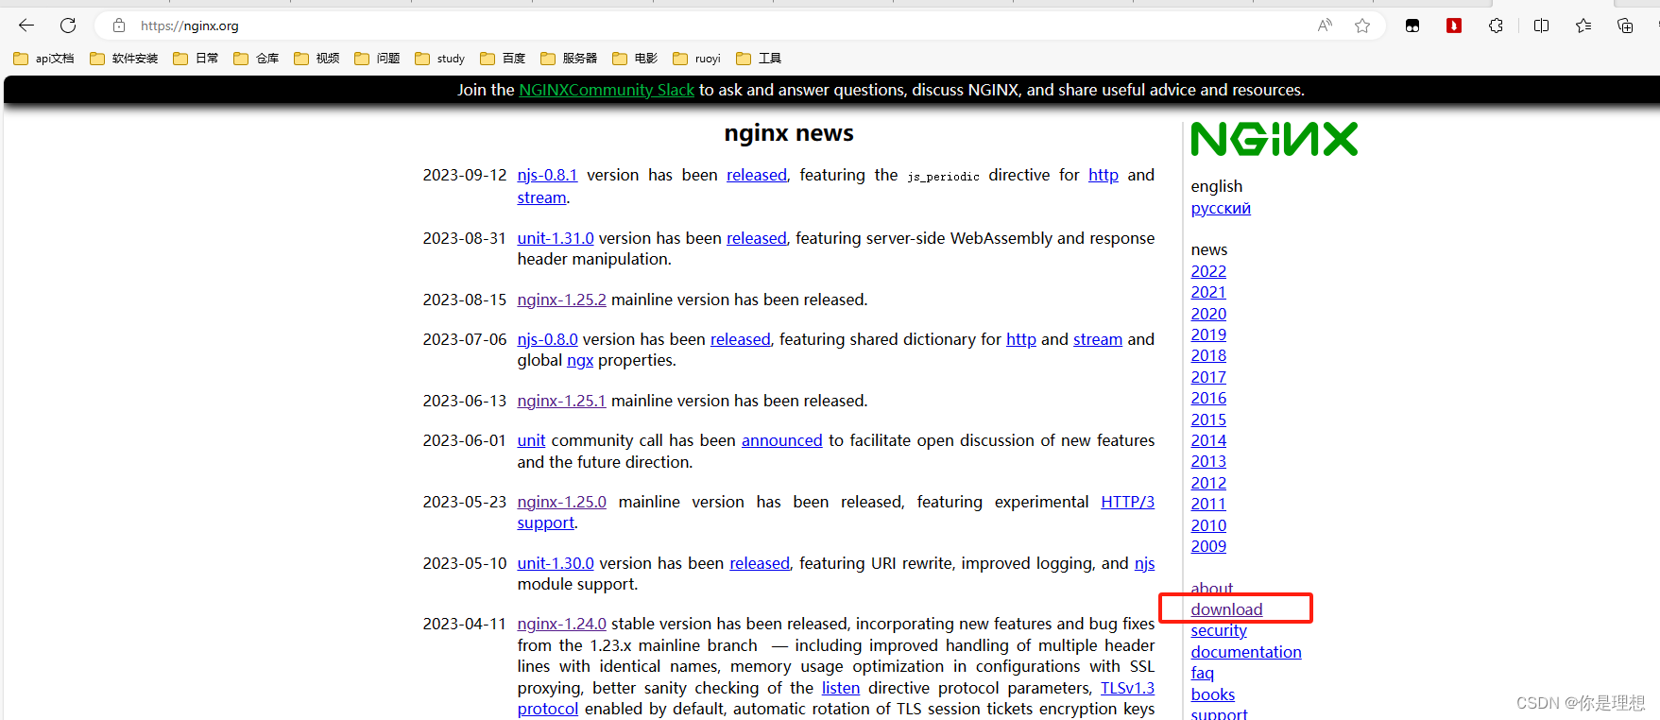Open favorites list icon

(1583, 26)
